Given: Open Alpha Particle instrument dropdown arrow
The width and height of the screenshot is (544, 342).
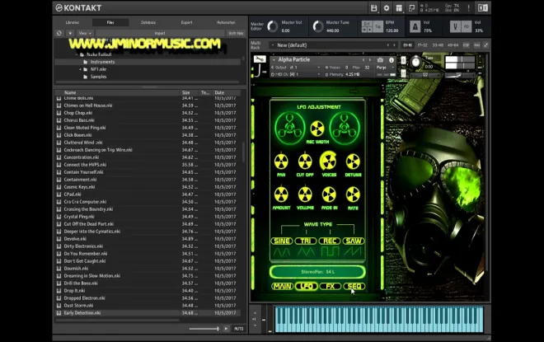Looking at the screenshot, I should point(274,60).
